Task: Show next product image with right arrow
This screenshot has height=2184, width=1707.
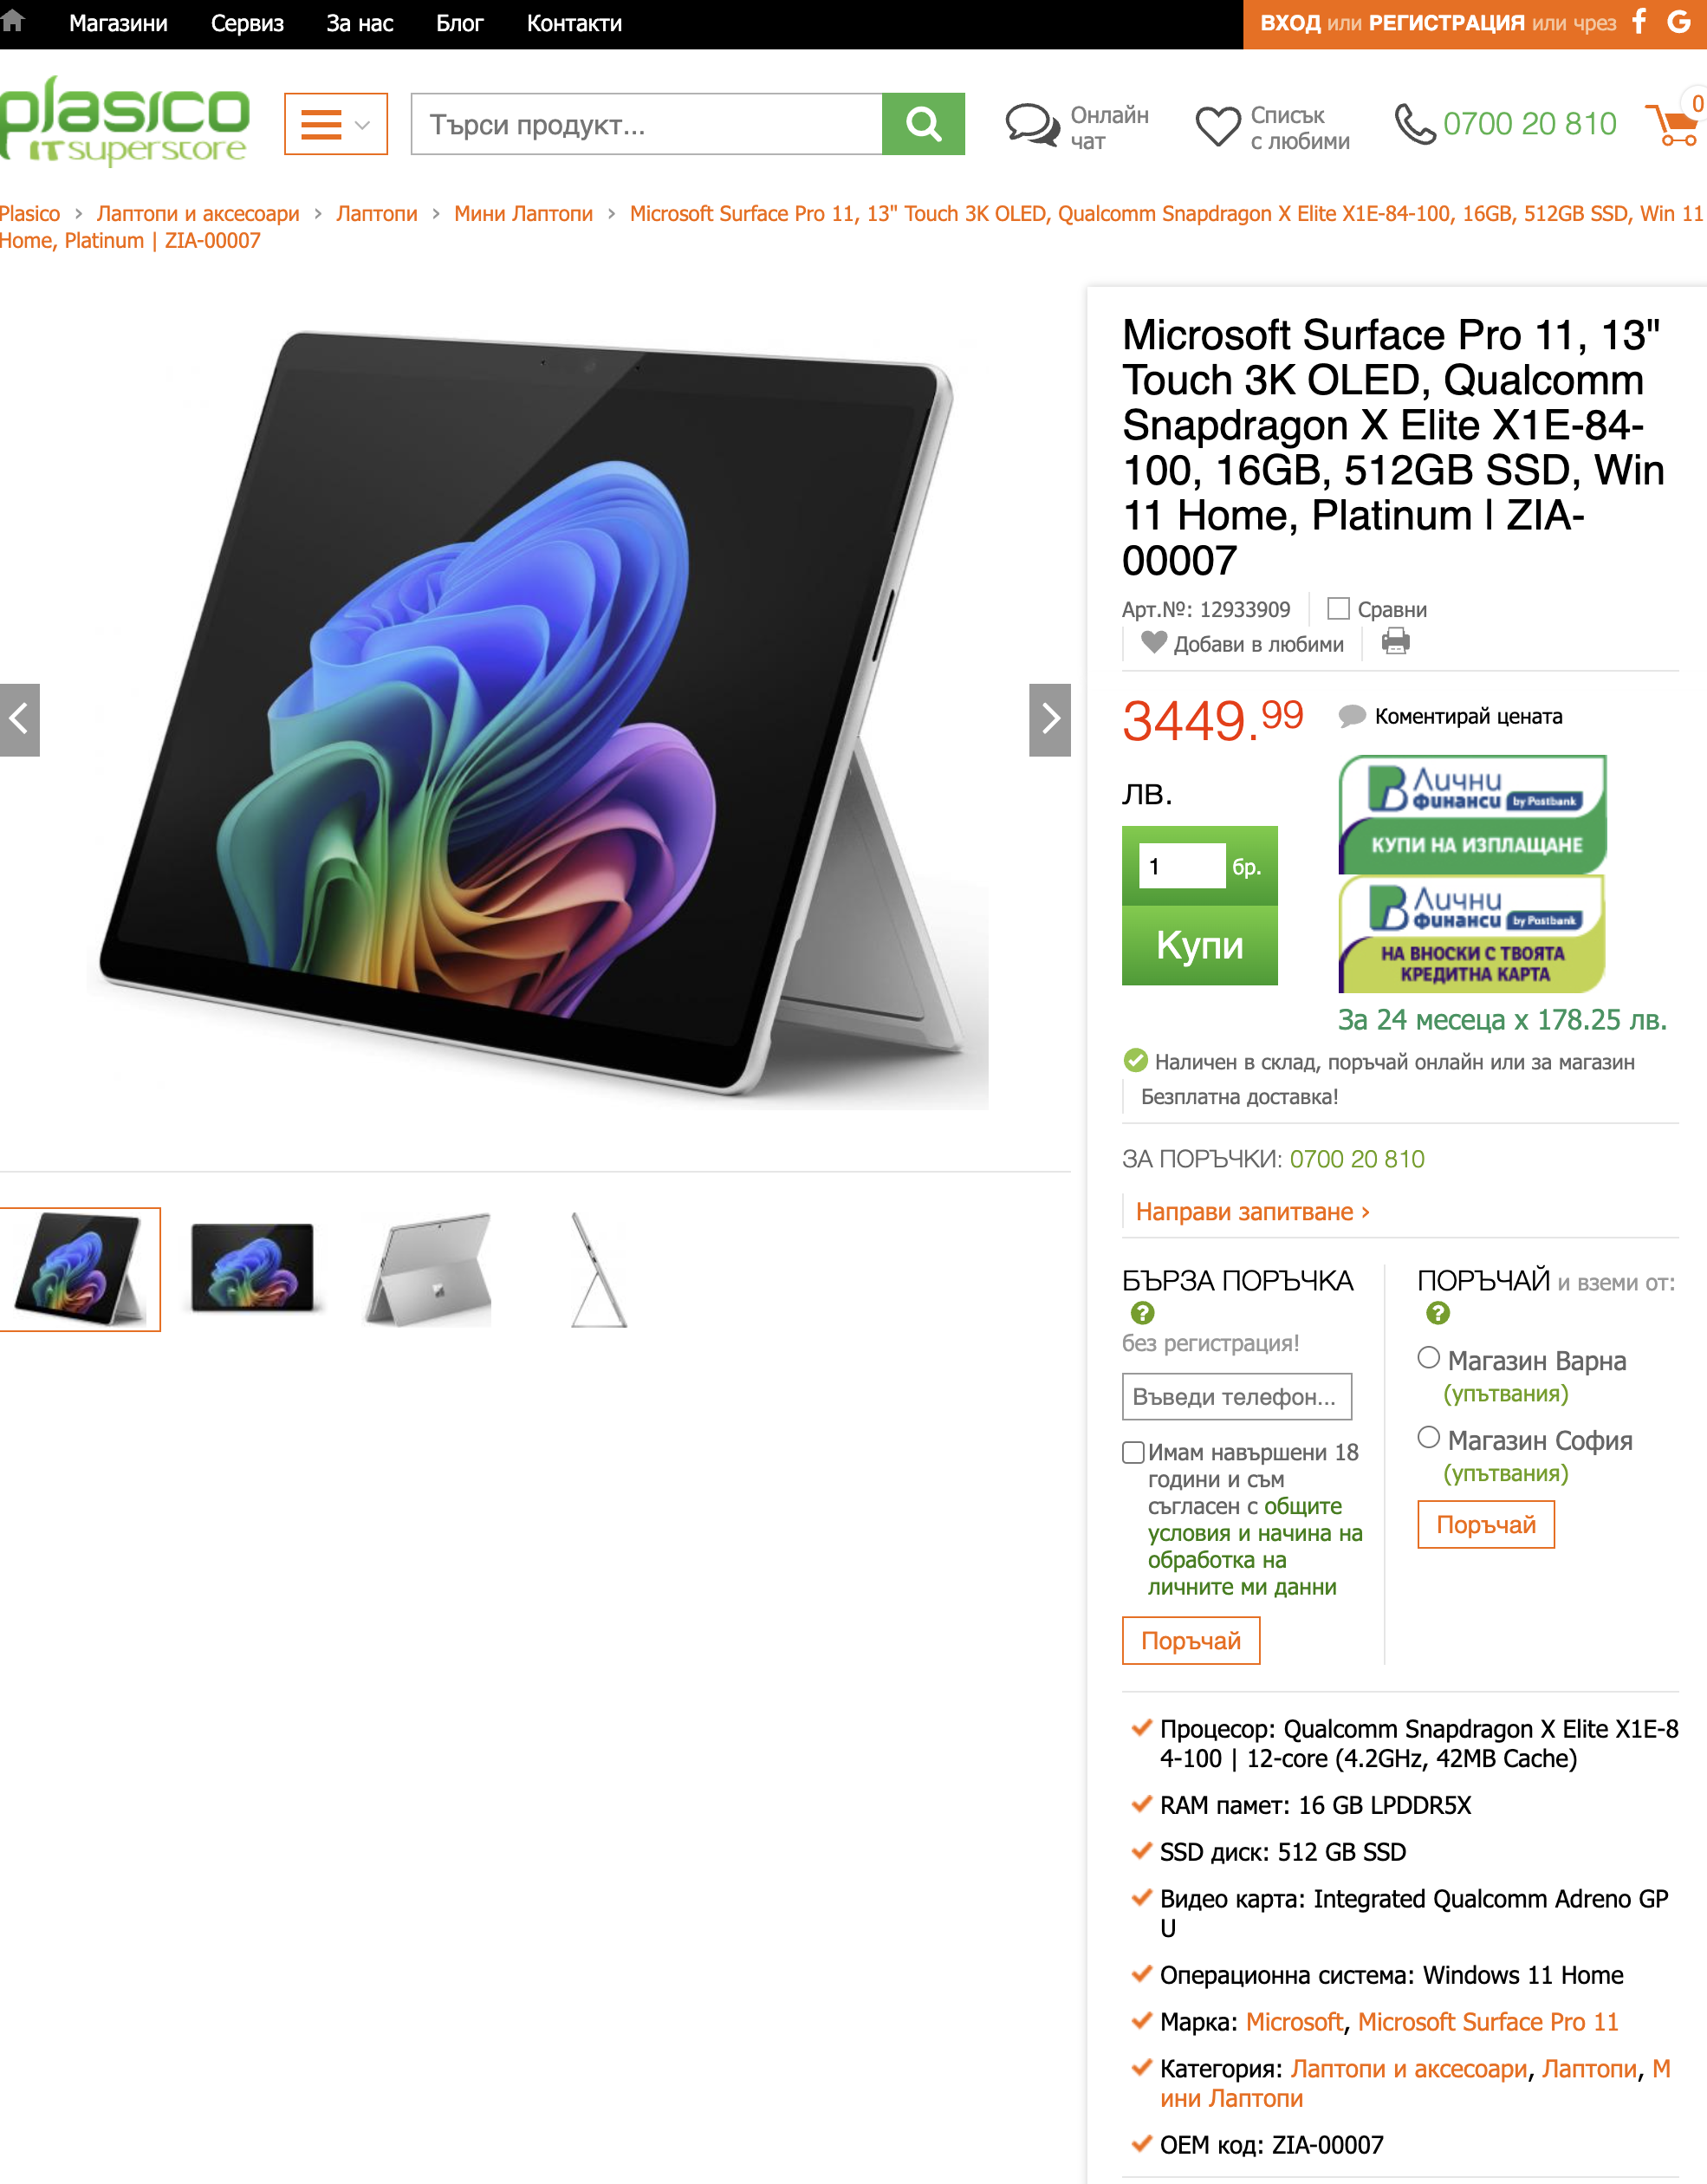Action: point(1050,720)
